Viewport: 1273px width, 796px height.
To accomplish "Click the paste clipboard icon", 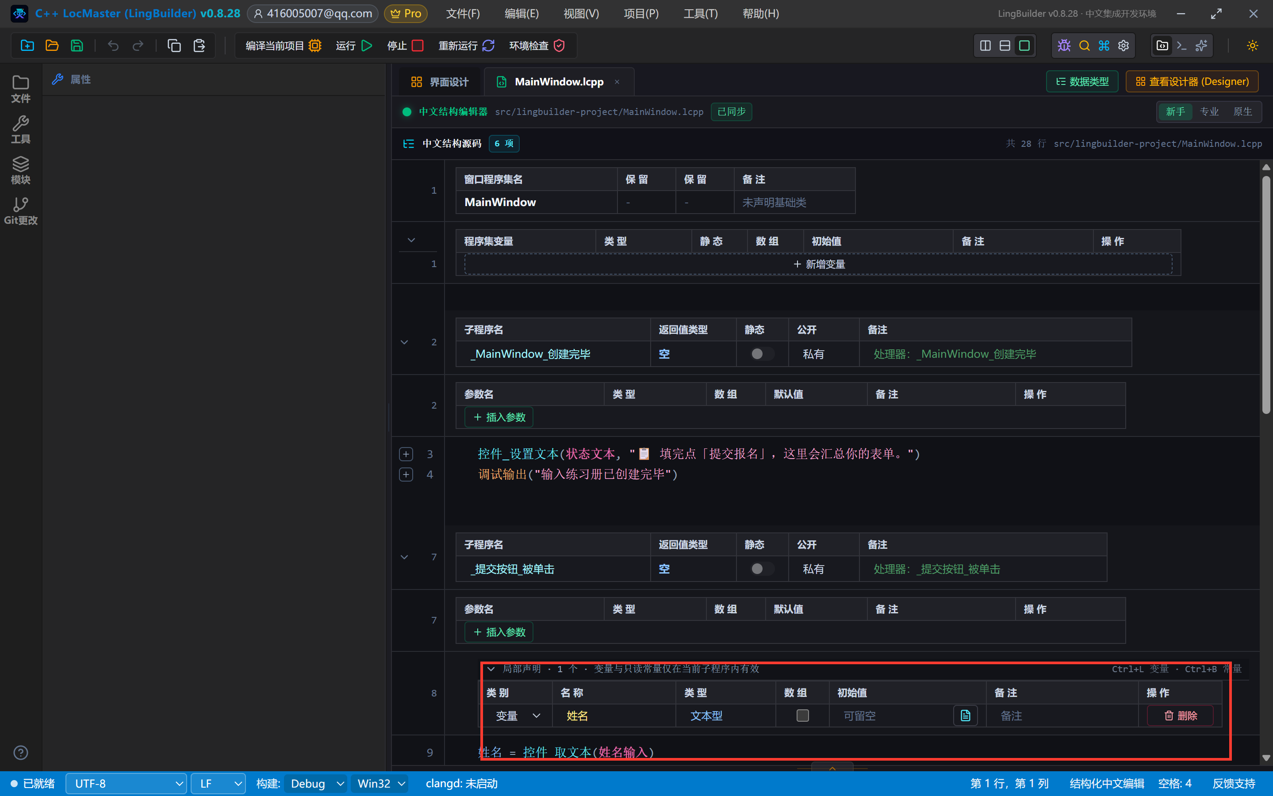I will [199, 46].
